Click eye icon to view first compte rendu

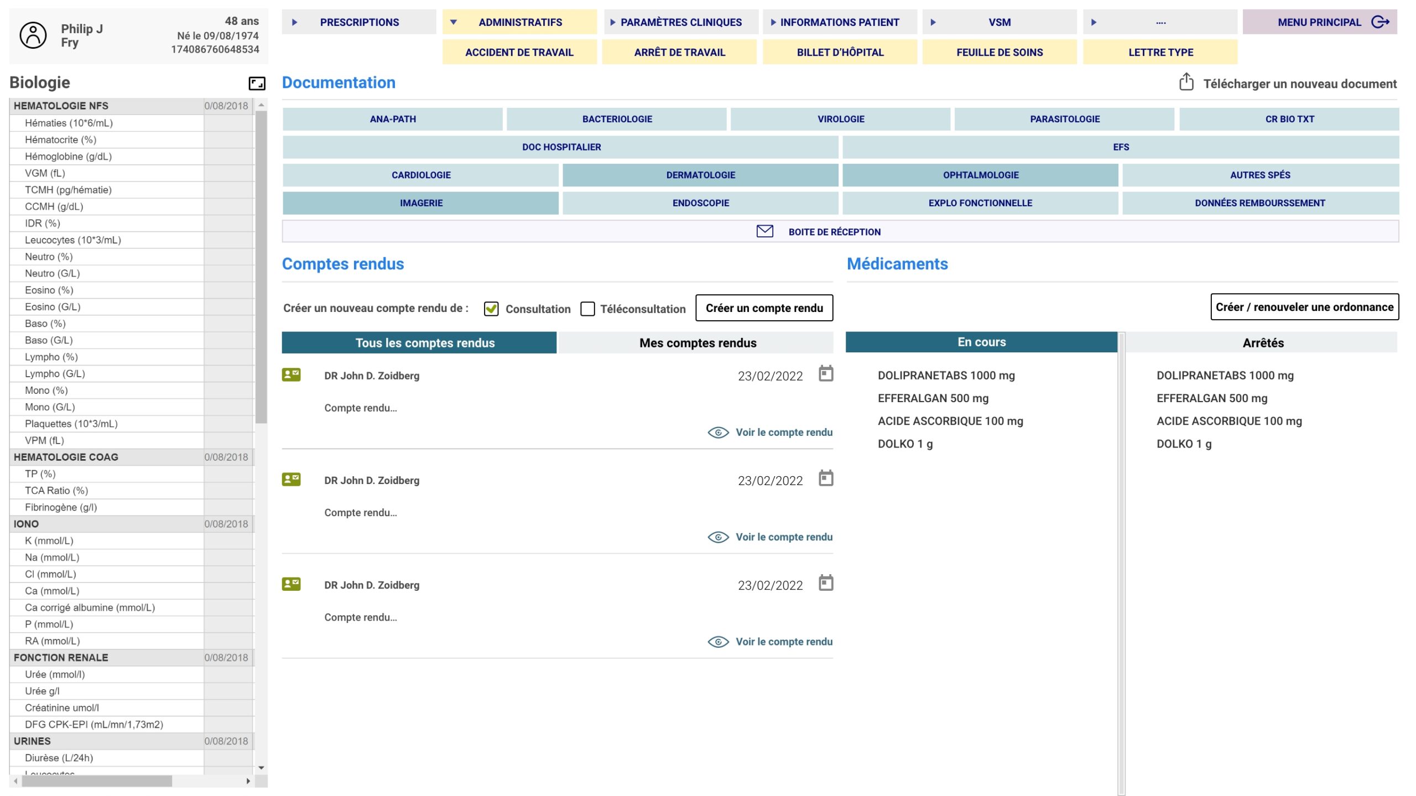718,433
